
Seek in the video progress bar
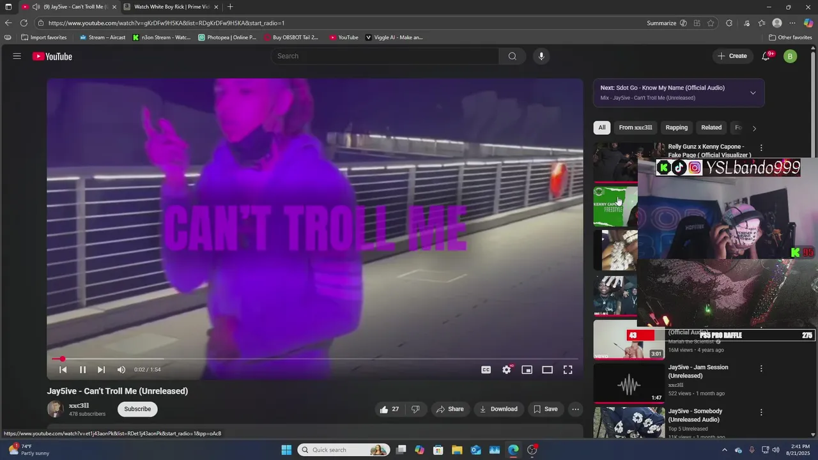pyautogui.click(x=315, y=359)
